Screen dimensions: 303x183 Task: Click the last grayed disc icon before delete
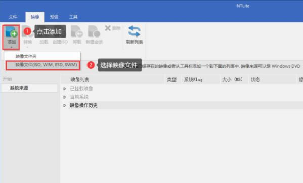[x=94, y=31]
